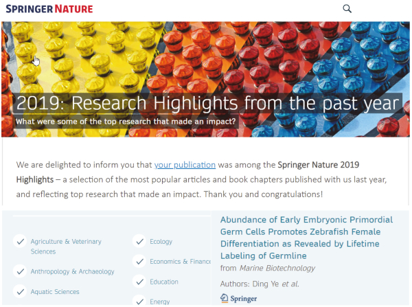Viewport: 412px width, 307px height.
Task: Click the Springer horse logo under authors
Action: [x=239, y=298]
